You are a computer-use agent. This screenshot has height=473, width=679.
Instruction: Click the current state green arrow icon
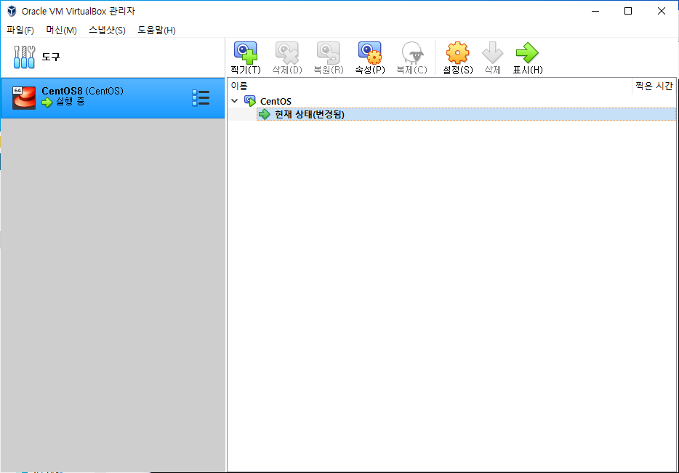pos(264,114)
